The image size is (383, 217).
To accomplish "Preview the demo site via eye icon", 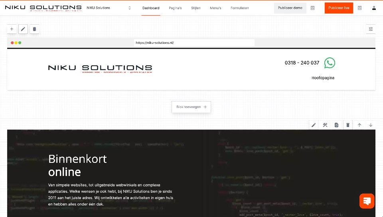I will click(x=312, y=8).
